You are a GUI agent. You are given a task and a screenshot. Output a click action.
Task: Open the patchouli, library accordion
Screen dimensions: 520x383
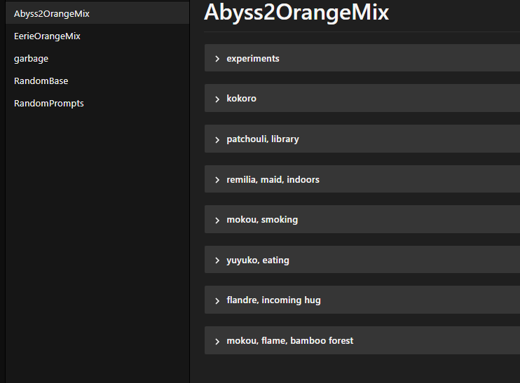[362, 139]
